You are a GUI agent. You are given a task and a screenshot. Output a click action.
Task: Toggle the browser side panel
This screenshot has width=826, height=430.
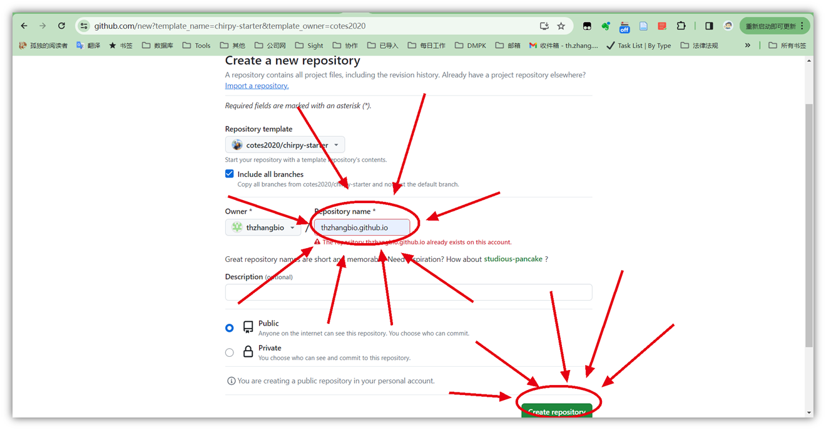click(x=709, y=26)
